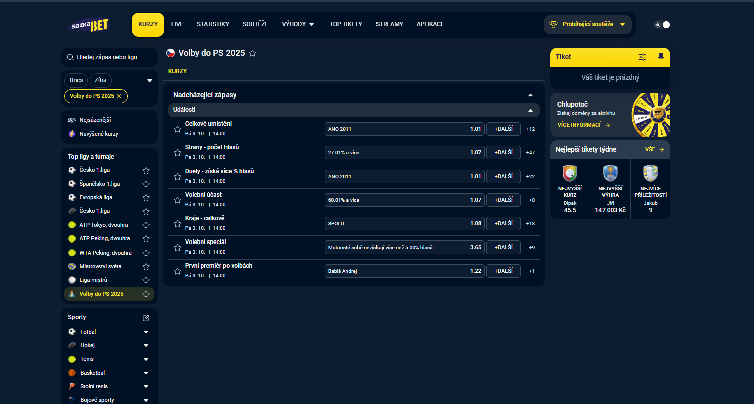754x404 pixels.
Task: Click the Hledej zápas nebo ligu search field
Action: point(110,57)
